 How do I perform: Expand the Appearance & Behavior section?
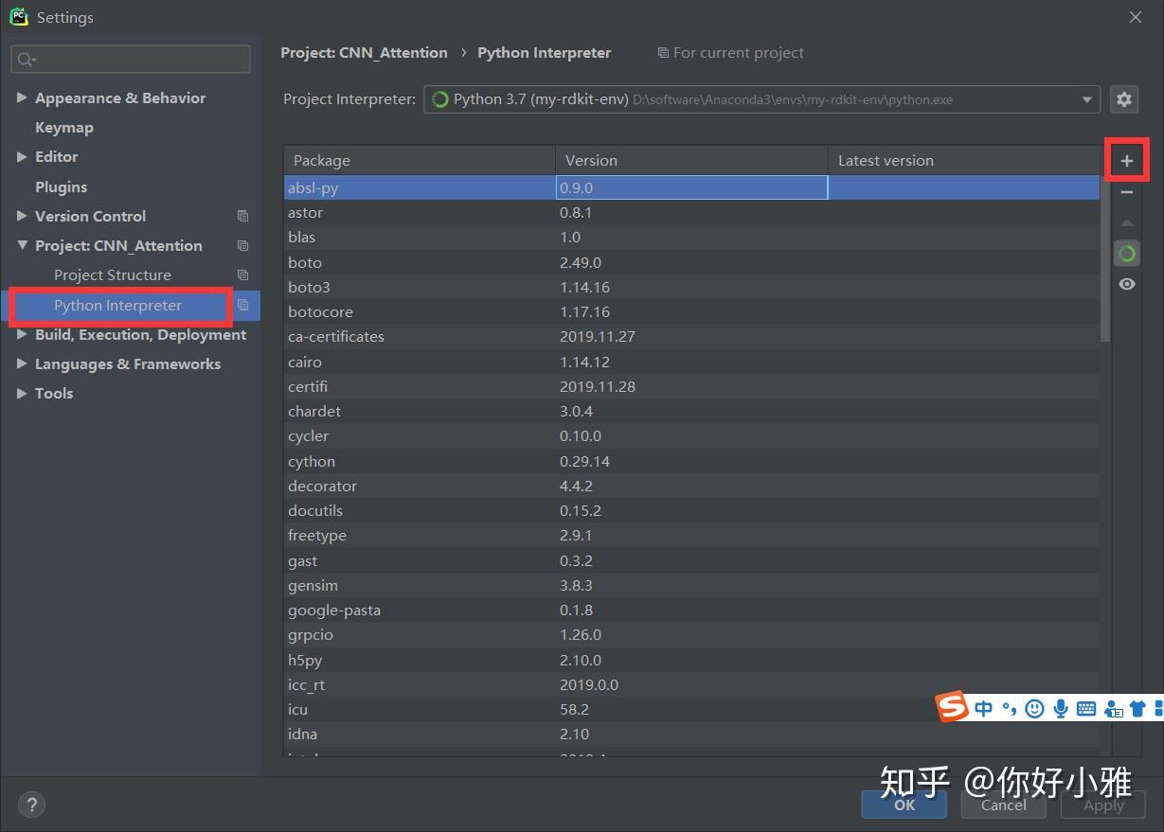pyautogui.click(x=22, y=97)
